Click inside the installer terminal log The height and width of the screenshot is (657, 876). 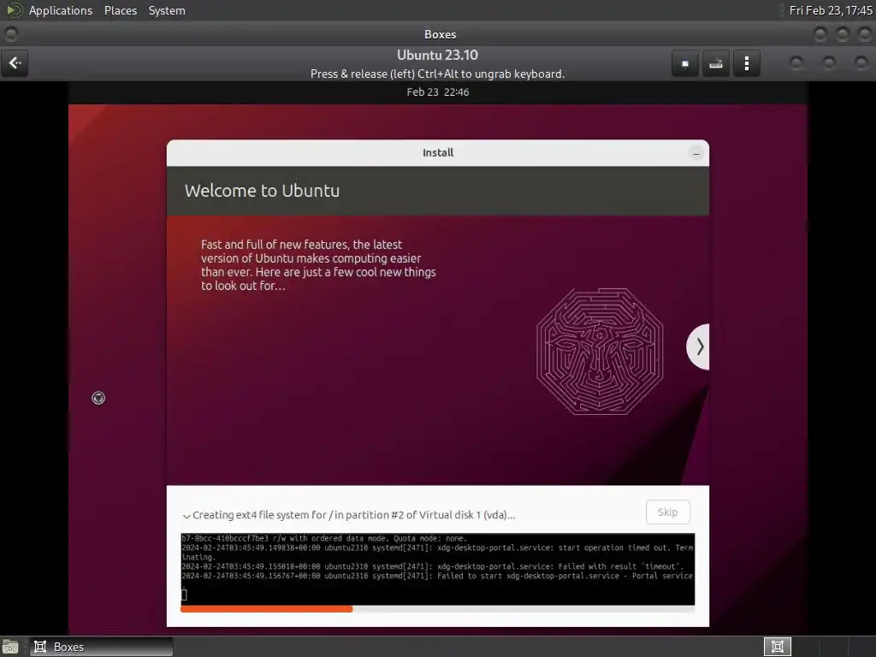pos(437,569)
